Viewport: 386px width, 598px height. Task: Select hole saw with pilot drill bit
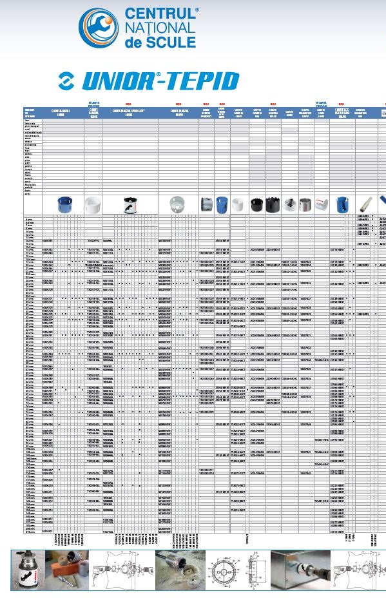coord(290,205)
